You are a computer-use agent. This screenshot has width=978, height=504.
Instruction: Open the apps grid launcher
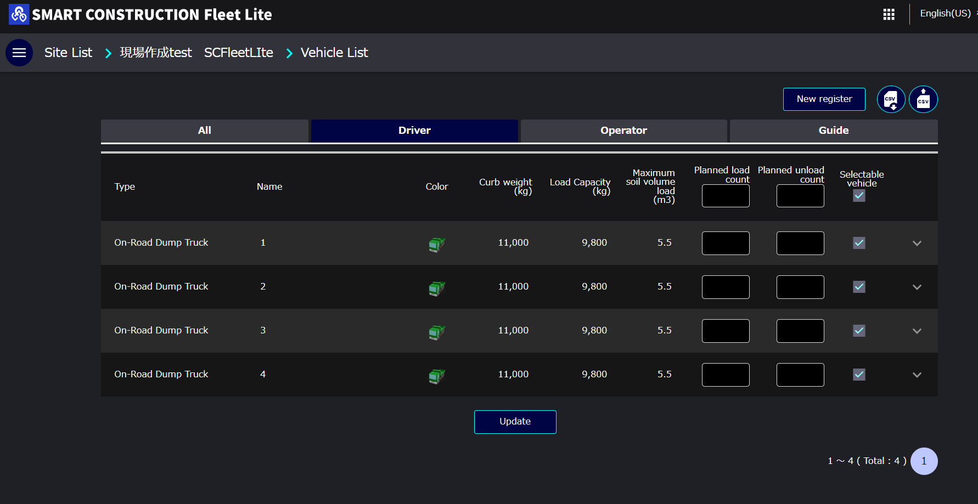[889, 14]
